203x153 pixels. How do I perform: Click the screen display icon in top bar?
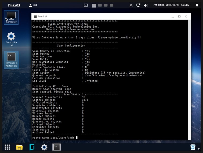coord(86,5)
